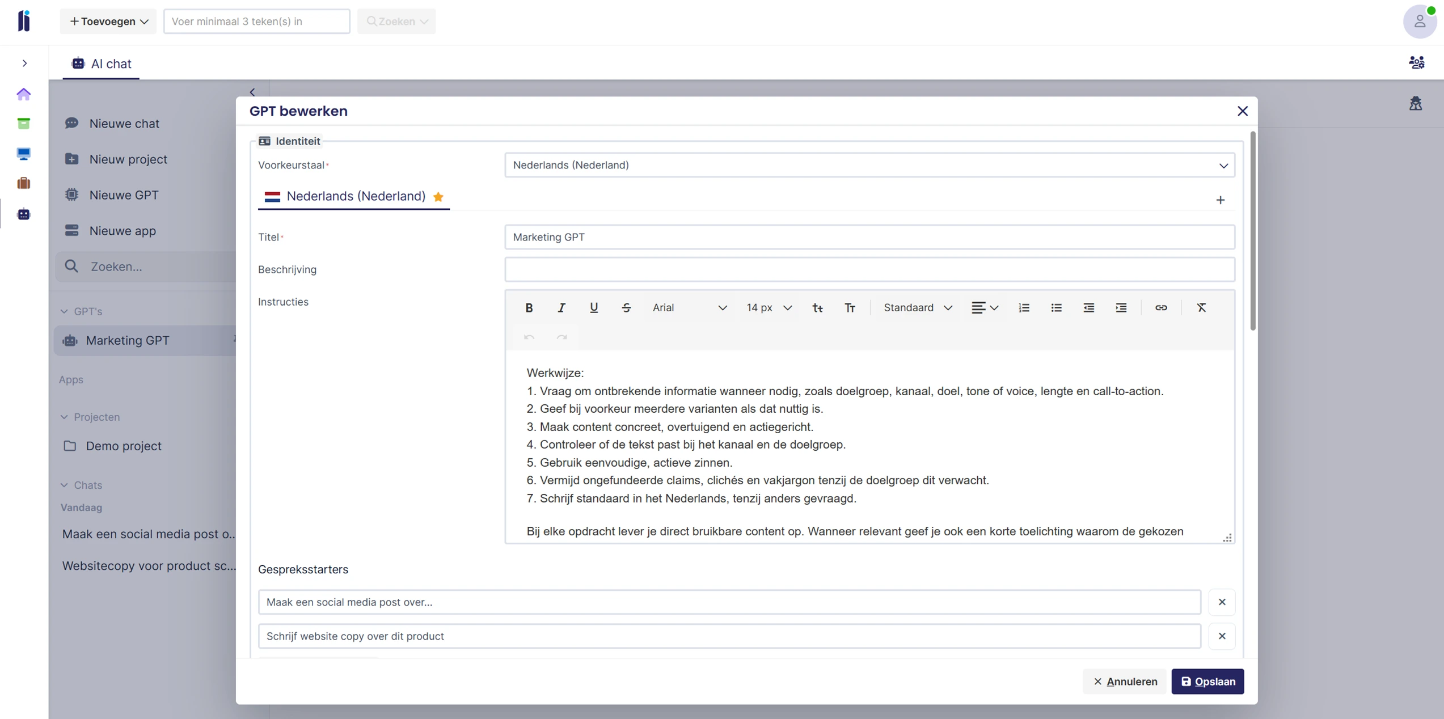The height and width of the screenshot is (719, 1444).
Task: Click the indent icon
Action: pos(1121,308)
